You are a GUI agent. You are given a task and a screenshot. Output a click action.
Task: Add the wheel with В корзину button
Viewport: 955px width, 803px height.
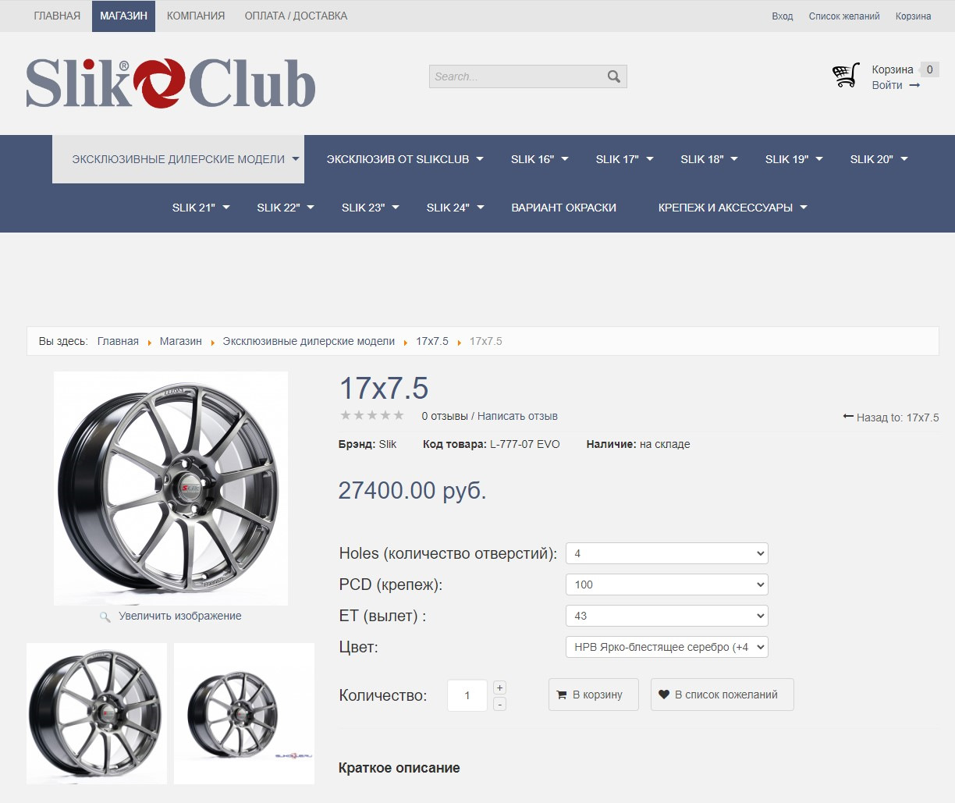593,695
